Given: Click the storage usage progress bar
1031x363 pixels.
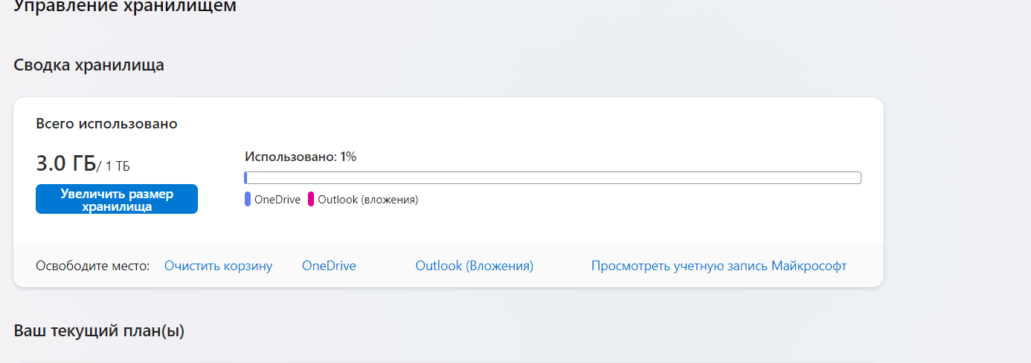Looking at the screenshot, I should tap(553, 178).
